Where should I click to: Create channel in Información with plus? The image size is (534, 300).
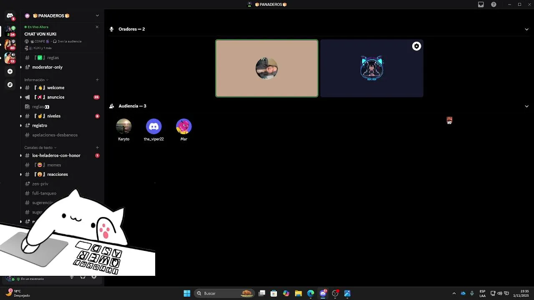pyautogui.click(x=97, y=80)
